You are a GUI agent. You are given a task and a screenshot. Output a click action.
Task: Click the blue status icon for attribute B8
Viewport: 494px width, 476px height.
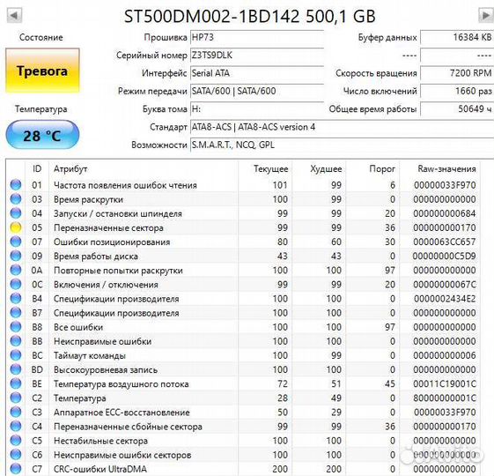[16, 327]
